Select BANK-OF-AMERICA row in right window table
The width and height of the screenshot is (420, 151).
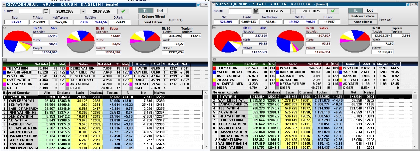312,104
